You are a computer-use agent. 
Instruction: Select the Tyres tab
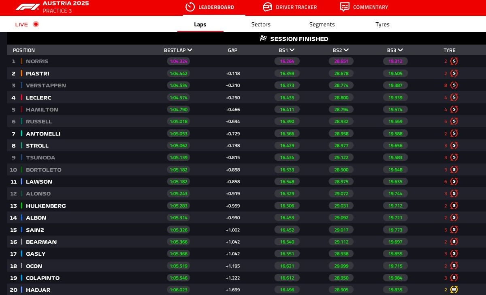(382, 24)
